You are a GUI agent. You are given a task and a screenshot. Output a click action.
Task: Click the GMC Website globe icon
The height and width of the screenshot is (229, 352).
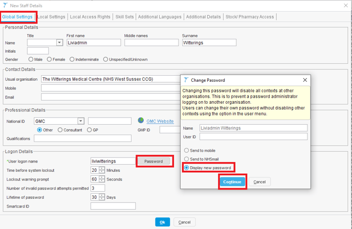[x=141, y=121]
